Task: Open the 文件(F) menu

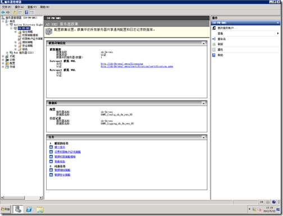Action: [7, 7]
